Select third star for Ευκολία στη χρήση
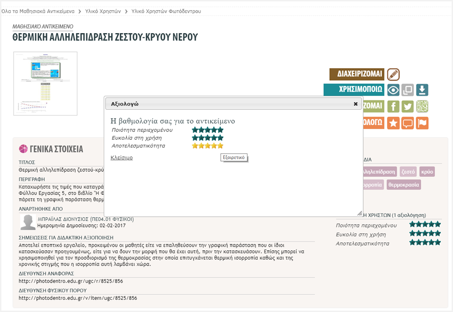The height and width of the screenshot is (312, 453). (208, 138)
